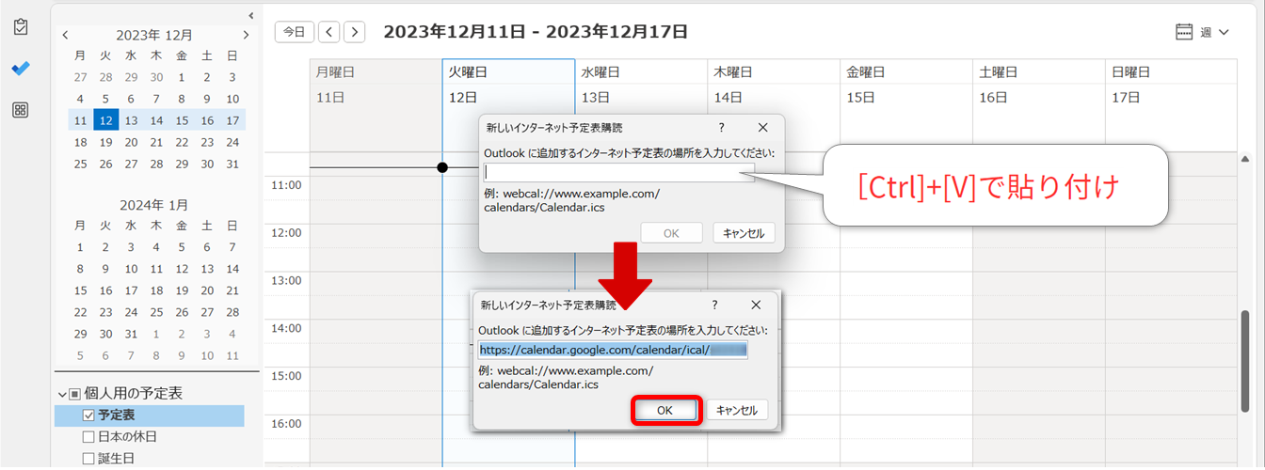The image size is (1265, 470).
Task: Select December 25 in mini calendar
Action: tap(80, 164)
